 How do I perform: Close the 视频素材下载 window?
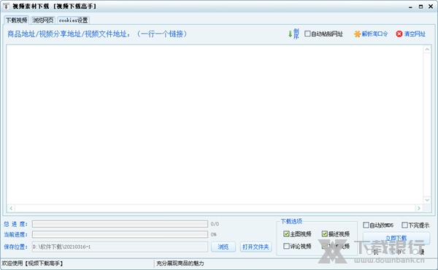[431, 6]
